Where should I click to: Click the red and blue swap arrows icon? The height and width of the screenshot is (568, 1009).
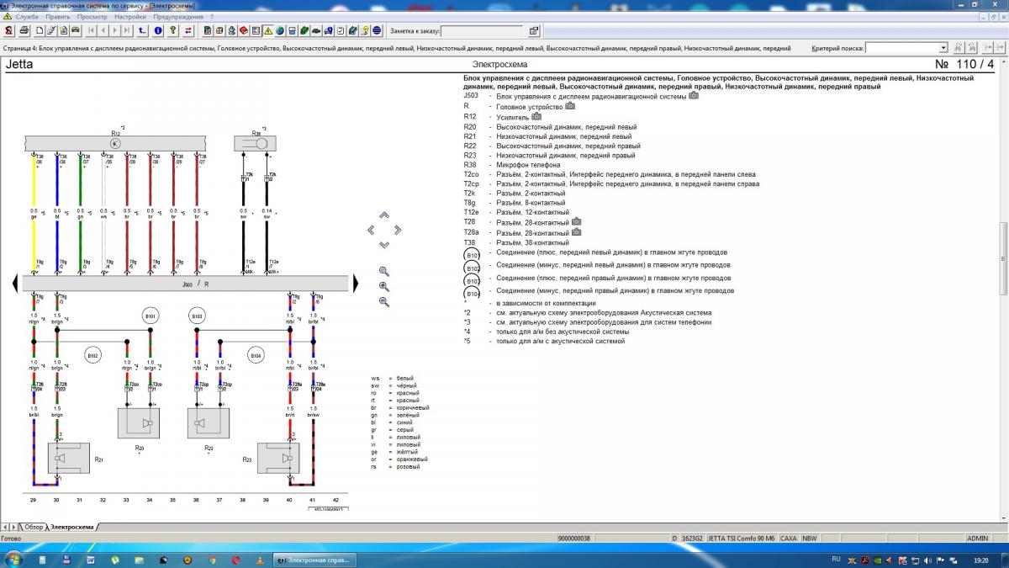point(188,31)
